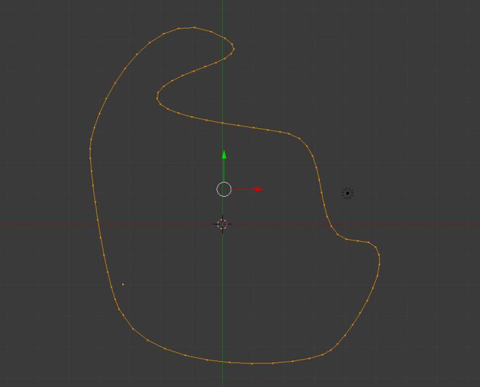Select the isolated orange vertex inside the outline

pos(123,284)
